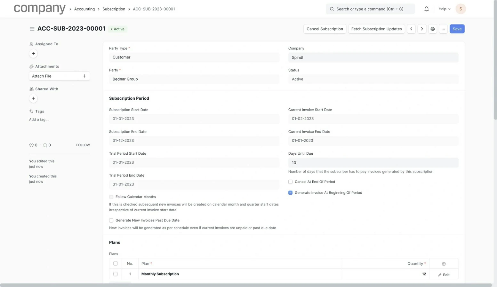Click the Shared With plus icon
The image size is (497, 287).
click(33, 98)
